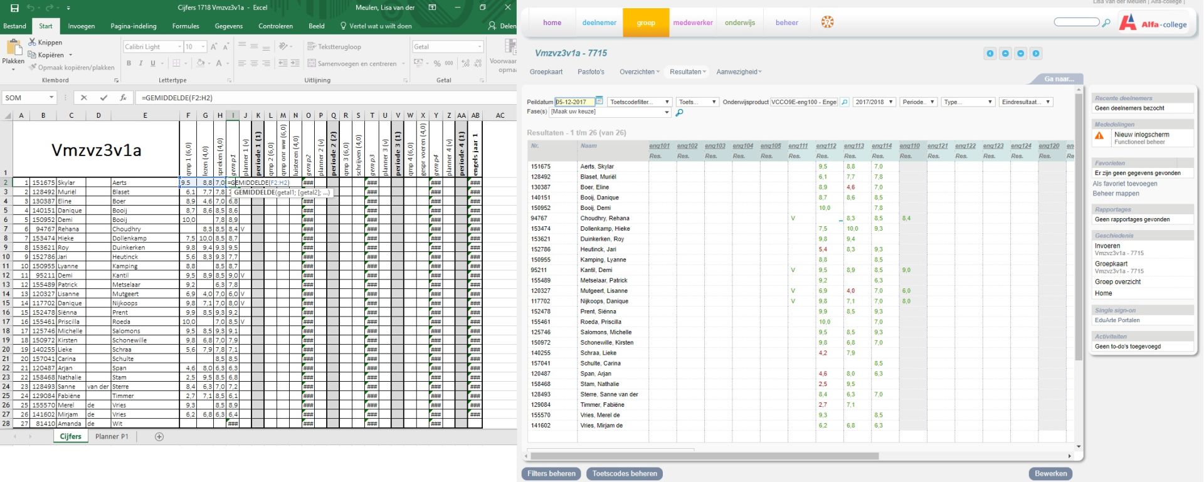Image resolution: width=1204 pixels, height=482 pixels.
Task: Open calendar picker next to Peildatum
Action: 599,101
